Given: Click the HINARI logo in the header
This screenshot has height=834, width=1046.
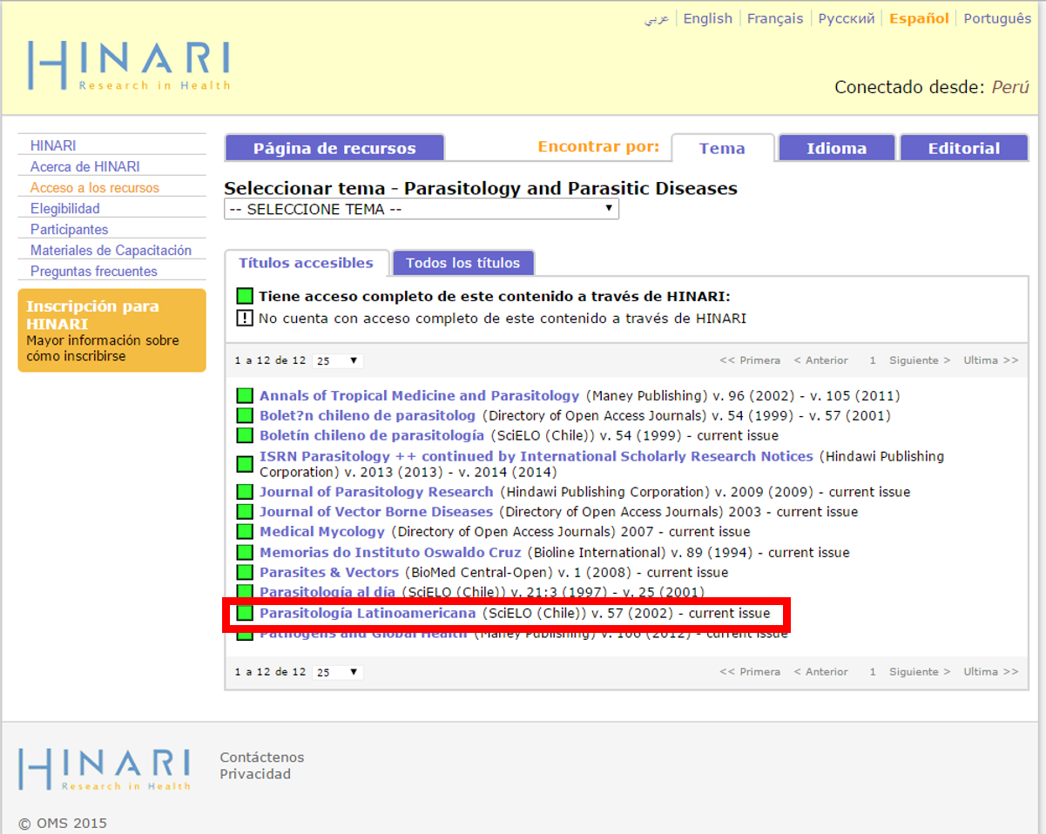Looking at the screenshot, I should click(129, 65).
